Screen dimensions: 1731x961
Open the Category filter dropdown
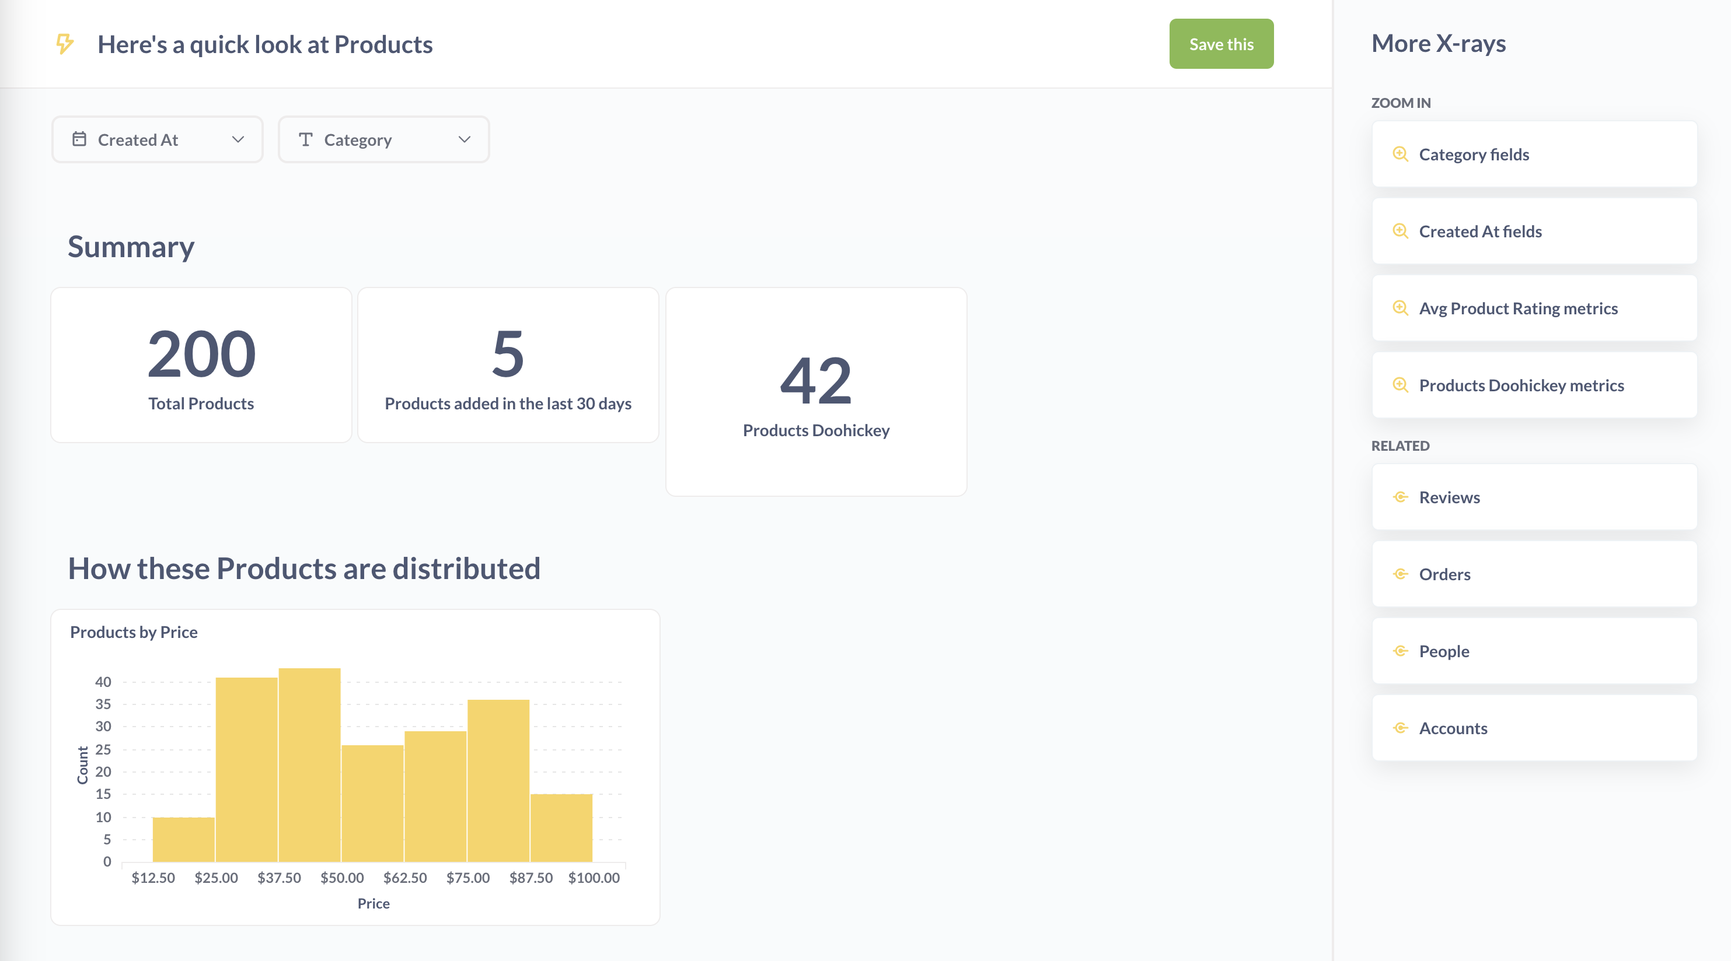(x=383, y=139)
